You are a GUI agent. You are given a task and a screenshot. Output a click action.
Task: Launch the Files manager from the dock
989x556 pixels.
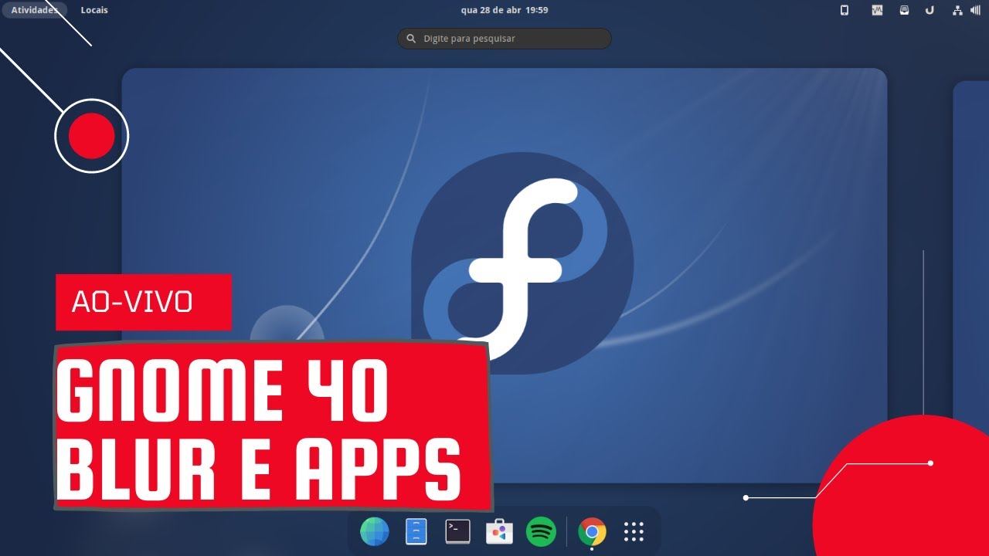[x=416, y=531]
